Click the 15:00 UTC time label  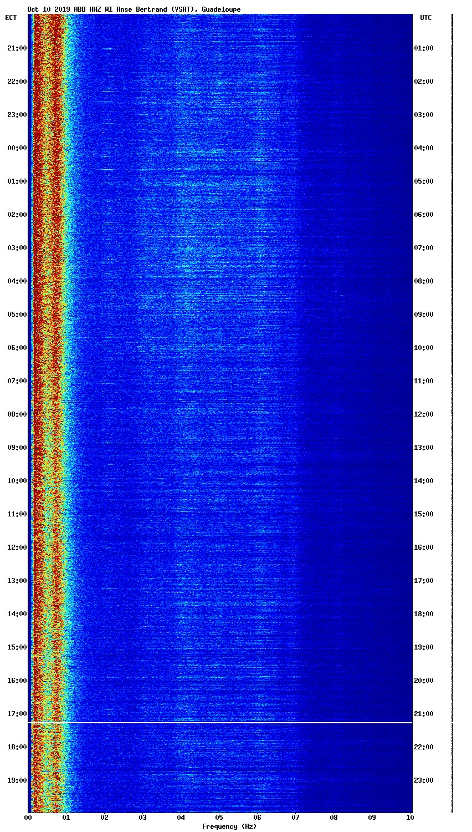click(424, 514)
